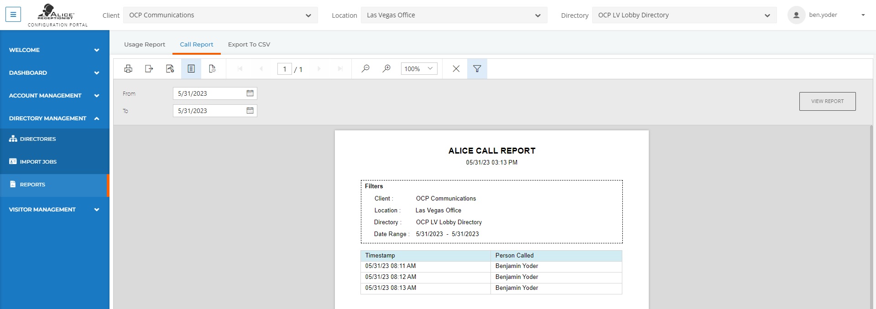
Task: Open the Directory dropdown OCP LV Lobby Directory
Action: coord(684,15)
